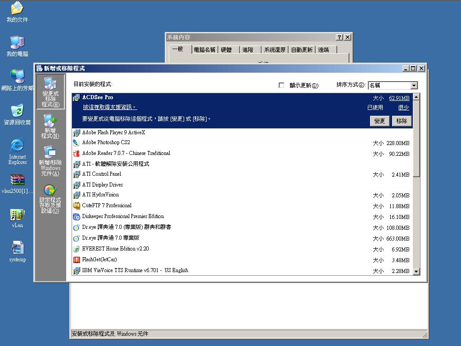The height and width of the screenshot is (346, 461).
Task: Click the Adobe Photoshop CS2 icon
Action: (x=76, y=143)
